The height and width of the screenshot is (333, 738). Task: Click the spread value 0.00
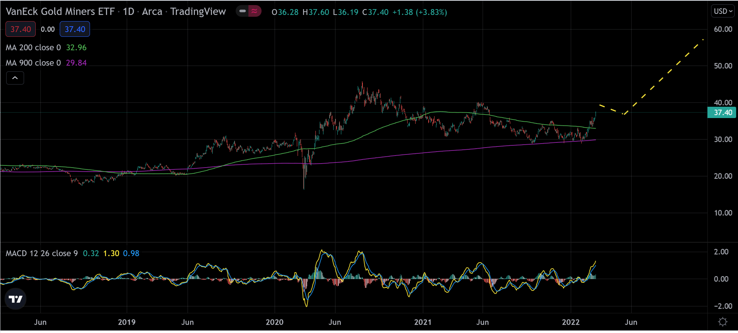[48, 29]
